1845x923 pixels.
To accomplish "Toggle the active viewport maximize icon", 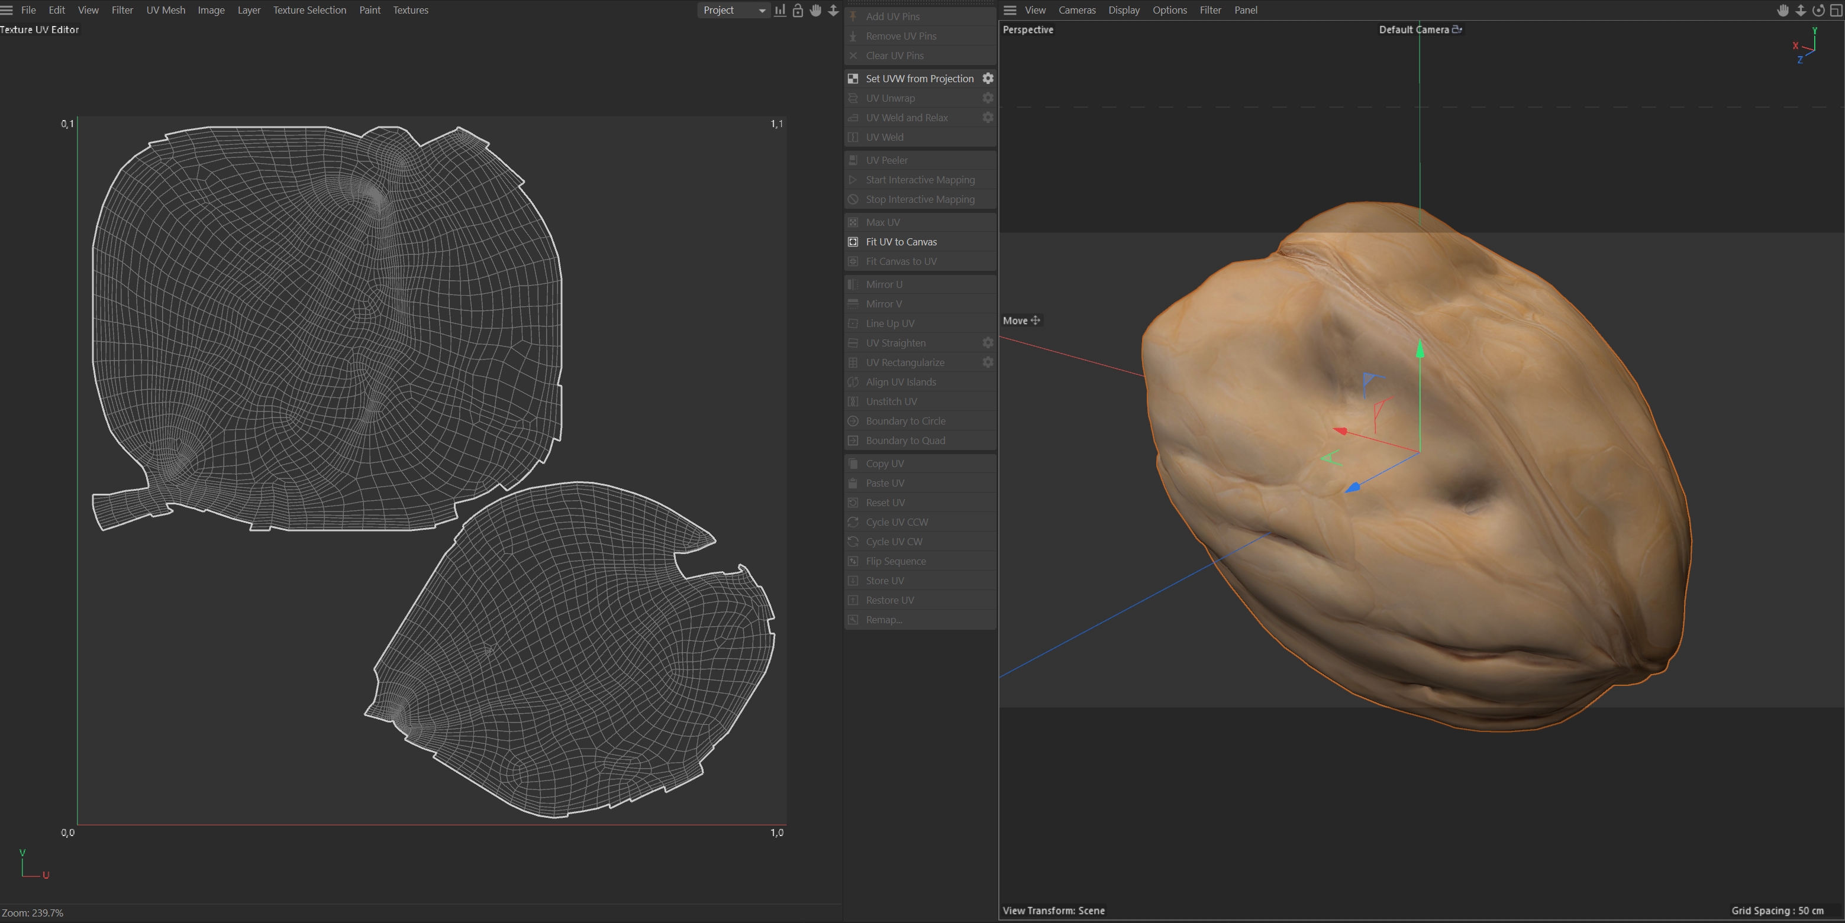I will coord(1836,10).
